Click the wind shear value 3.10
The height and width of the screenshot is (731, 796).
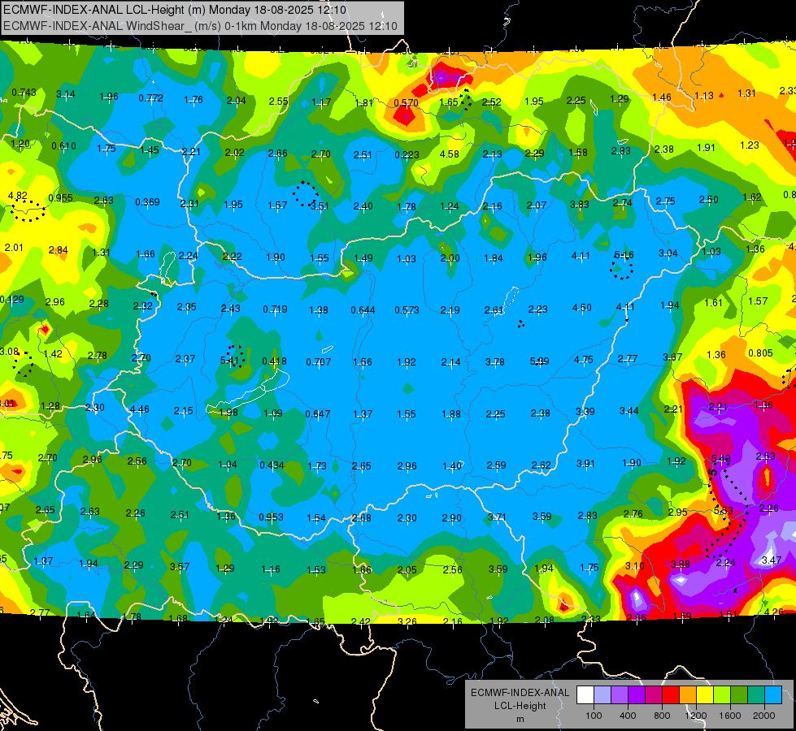pyautogui.click(x=634, y=565)
